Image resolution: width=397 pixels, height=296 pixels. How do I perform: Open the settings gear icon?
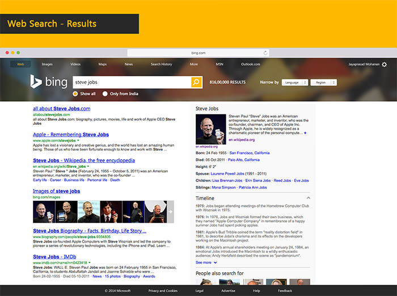[x=385, y=64]
